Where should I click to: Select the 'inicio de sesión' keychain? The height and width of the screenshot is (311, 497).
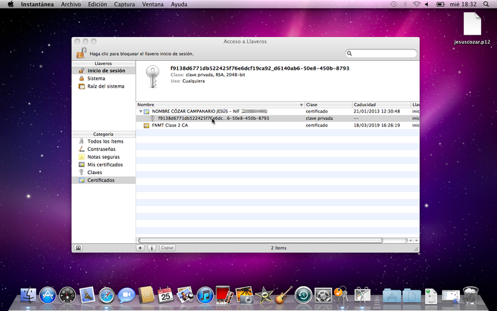point(104,70)
